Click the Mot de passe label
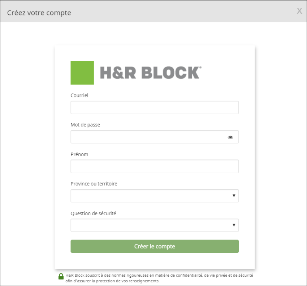 coord(85,125)
